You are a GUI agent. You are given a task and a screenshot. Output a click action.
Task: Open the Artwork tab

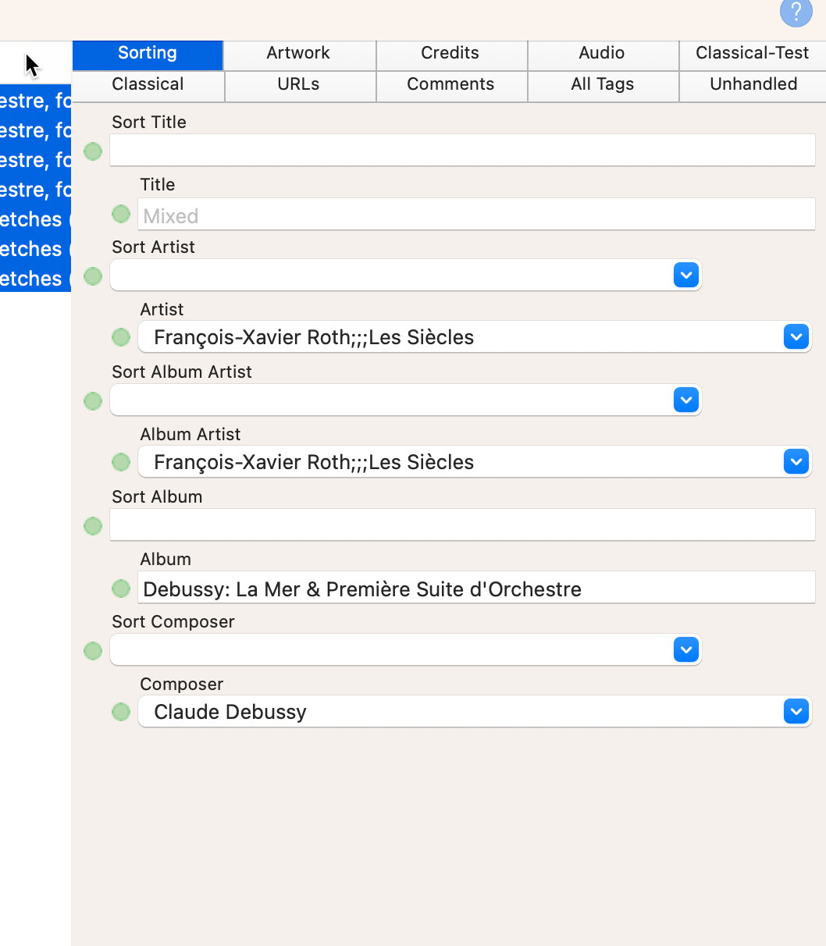coord(298,55)
